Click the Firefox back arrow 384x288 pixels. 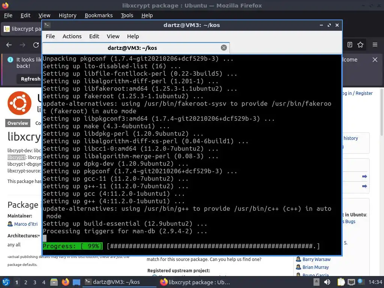click(9, 45)
